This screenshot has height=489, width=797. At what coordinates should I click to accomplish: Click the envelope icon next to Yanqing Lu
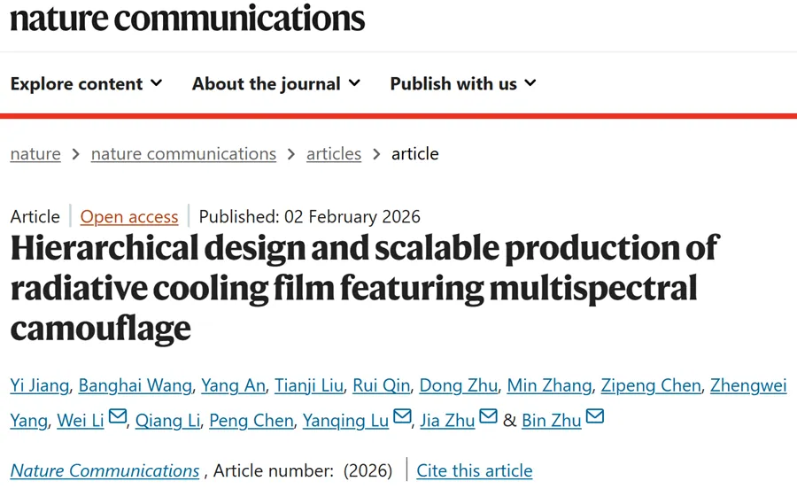pyautogui.click(x=402, y=417)
